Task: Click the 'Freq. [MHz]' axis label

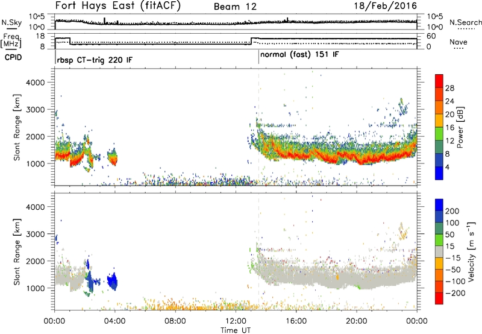Action: 11,41
